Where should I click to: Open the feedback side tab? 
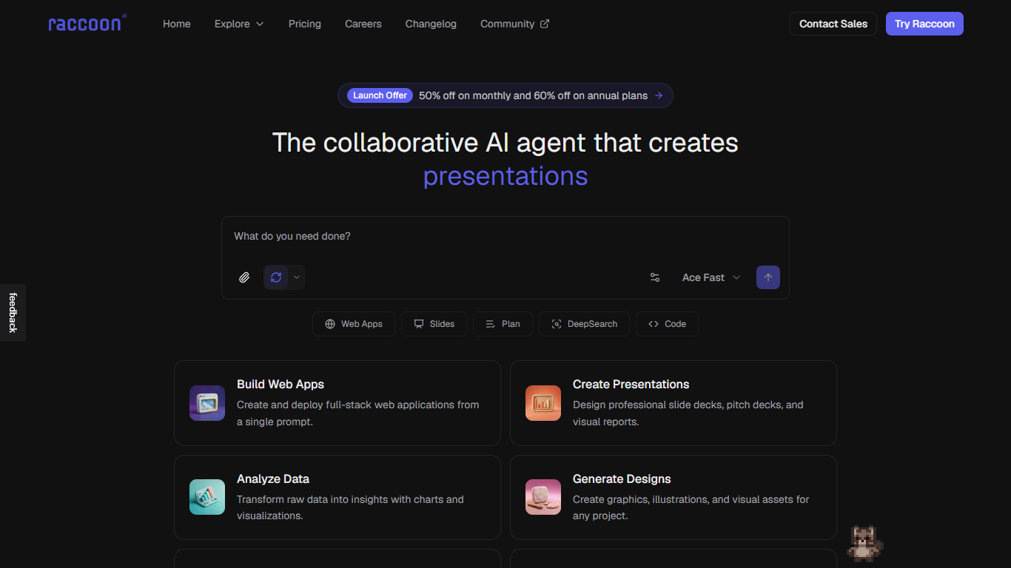point(13,313)
